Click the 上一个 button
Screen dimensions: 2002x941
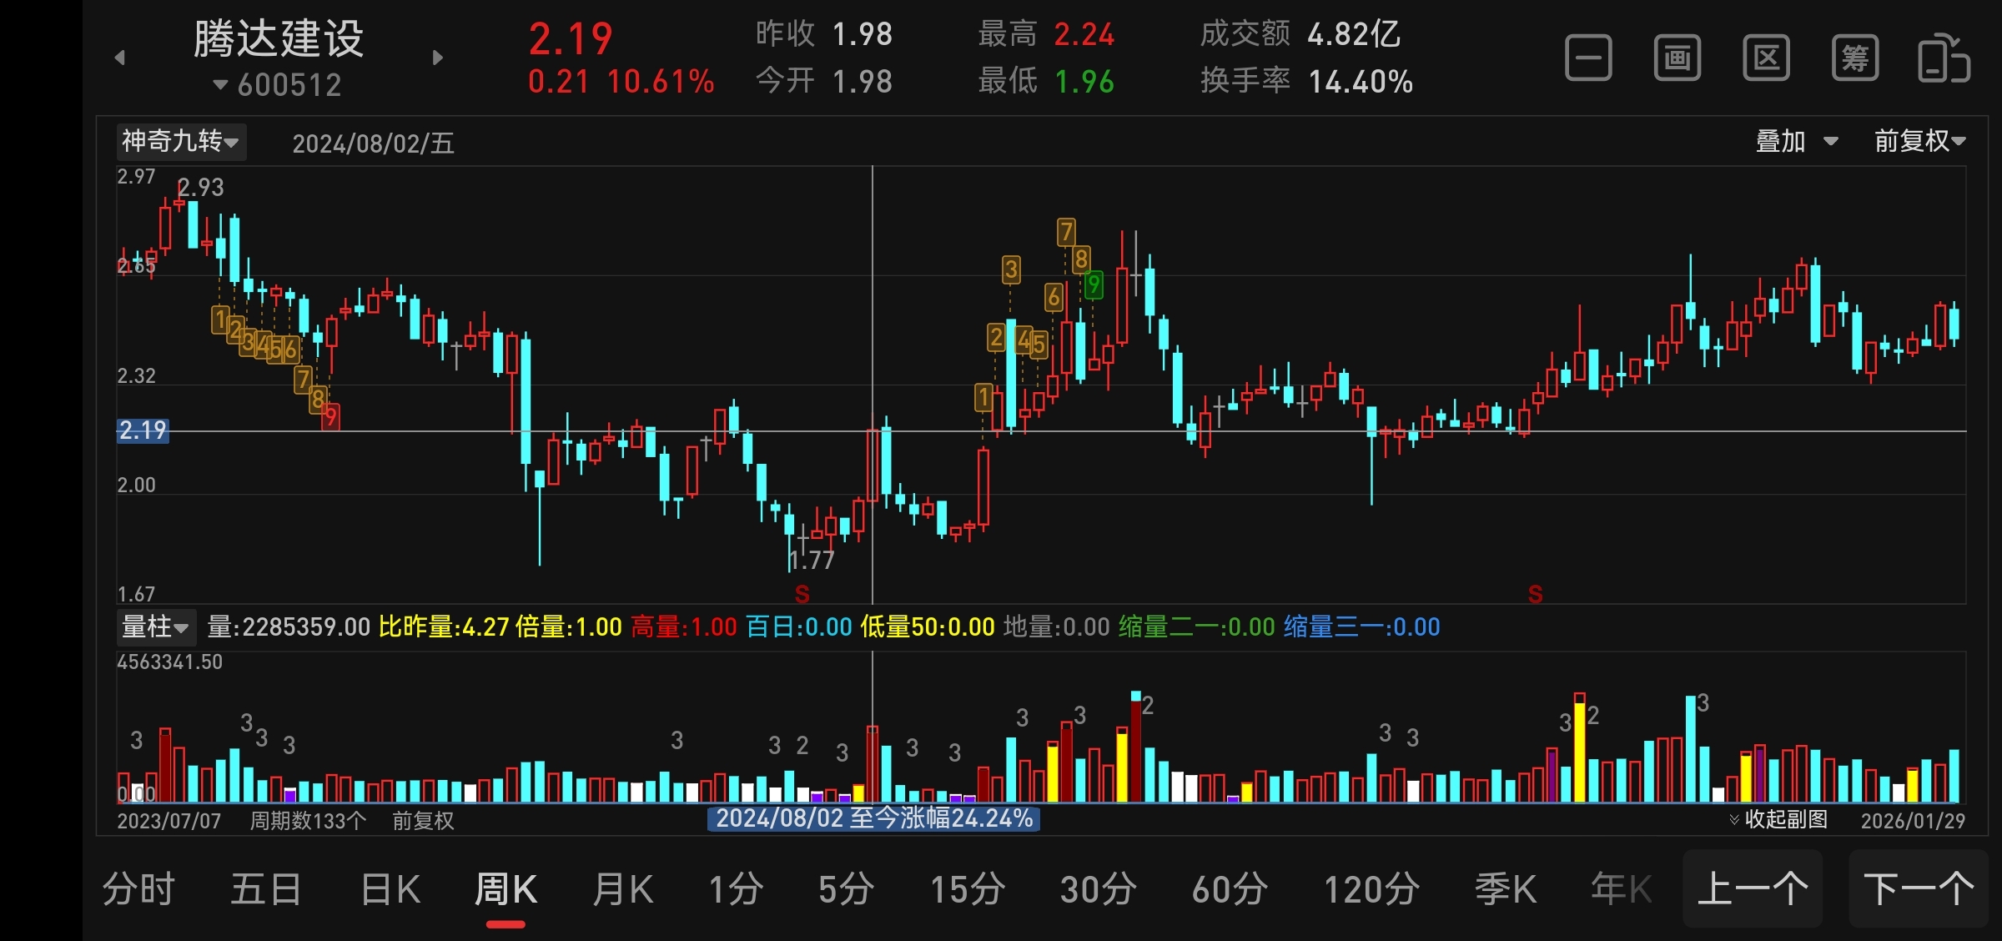[1753, 889]
